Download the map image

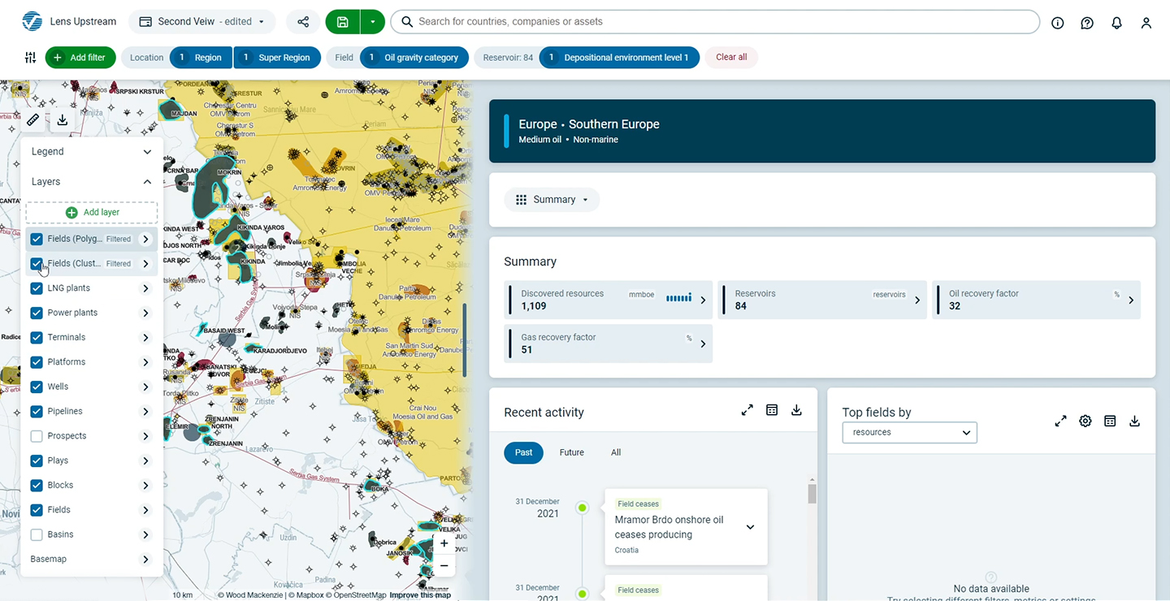[62, 120]
